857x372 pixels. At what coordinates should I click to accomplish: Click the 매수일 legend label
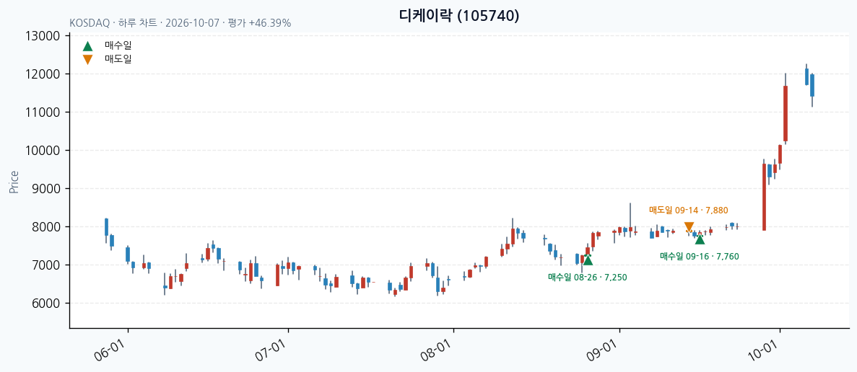click(x=118, y=46)
